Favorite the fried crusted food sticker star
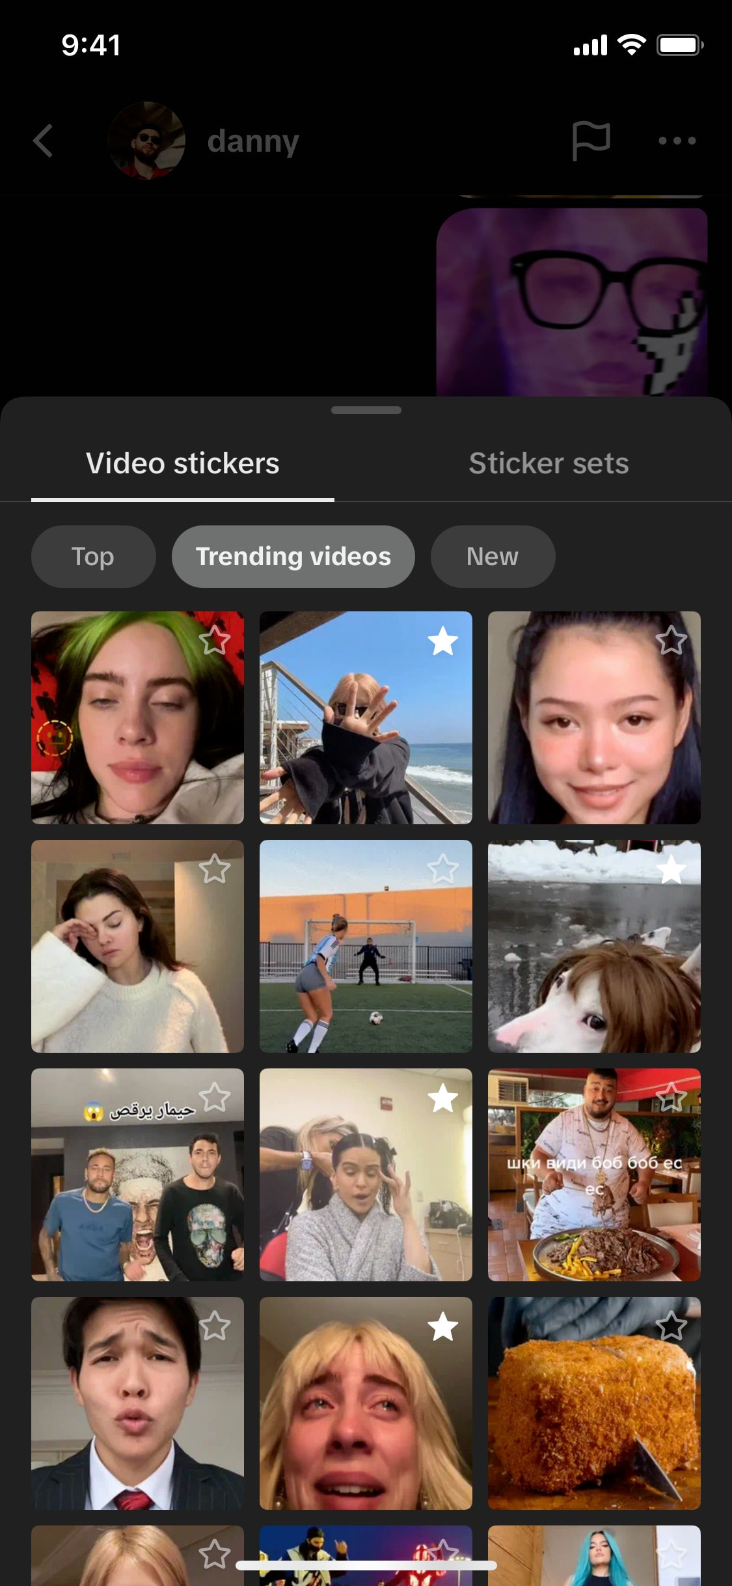This screenshot has height=1586, width=732. click(x=671, y=1326)
